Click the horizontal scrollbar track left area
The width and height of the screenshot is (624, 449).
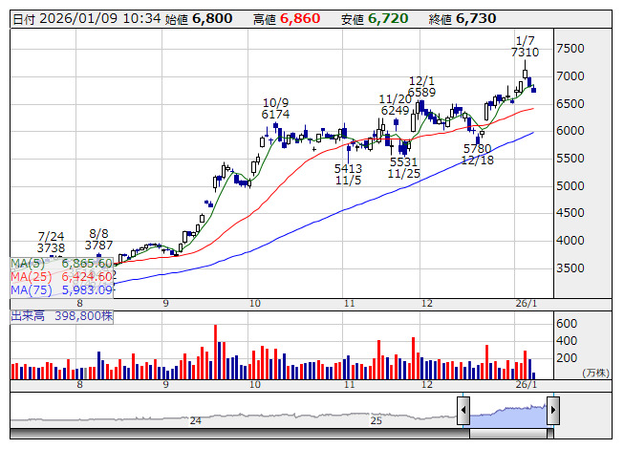pos(240,434)
